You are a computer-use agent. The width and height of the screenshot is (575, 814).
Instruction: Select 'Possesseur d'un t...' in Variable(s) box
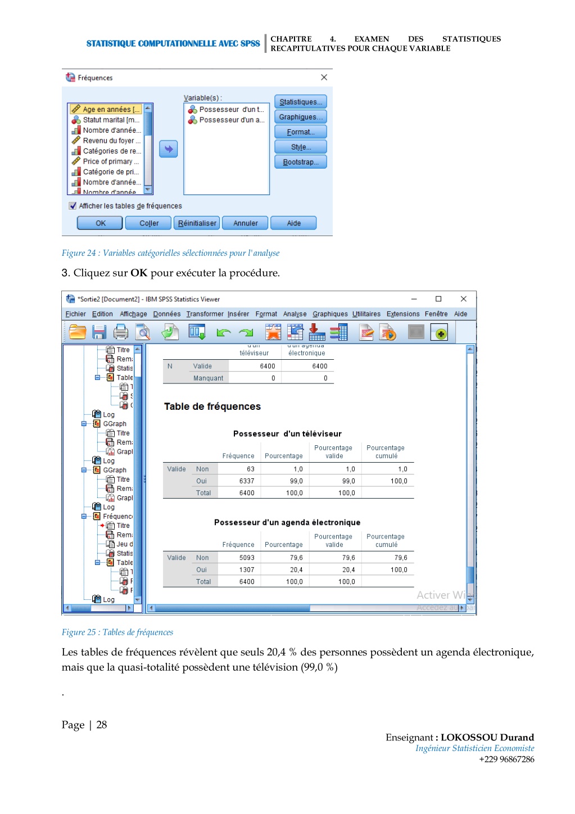coord(226,110)
